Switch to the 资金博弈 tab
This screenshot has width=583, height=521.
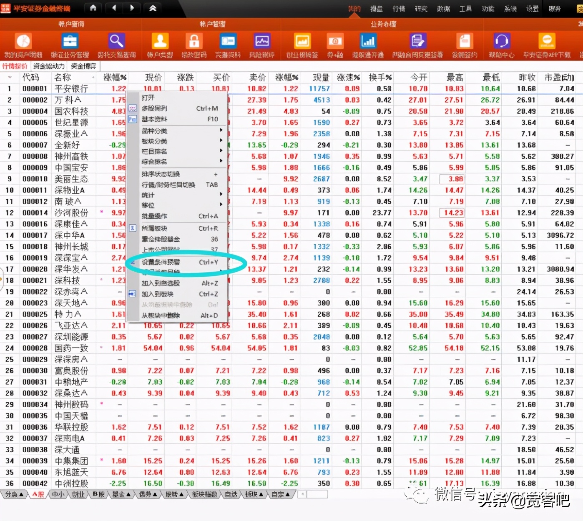[x=83, y=66]
